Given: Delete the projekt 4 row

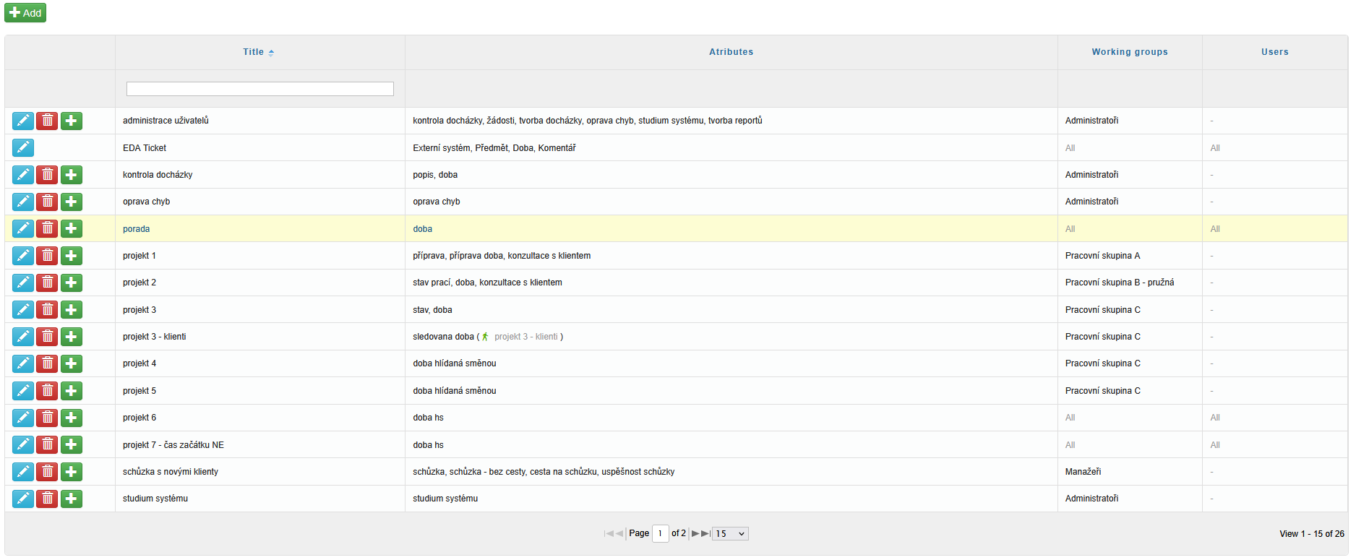Looking at the screenshot, I should coord(47,363).
